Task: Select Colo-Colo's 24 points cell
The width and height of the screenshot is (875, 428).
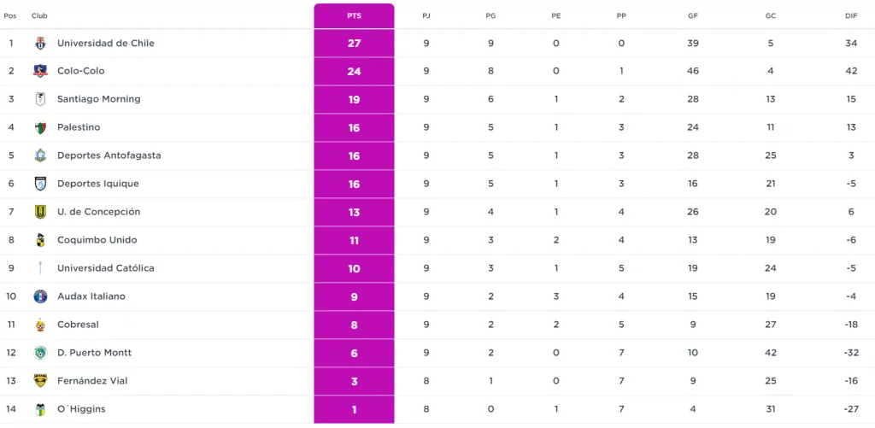Action: click(x=354, y=72)
